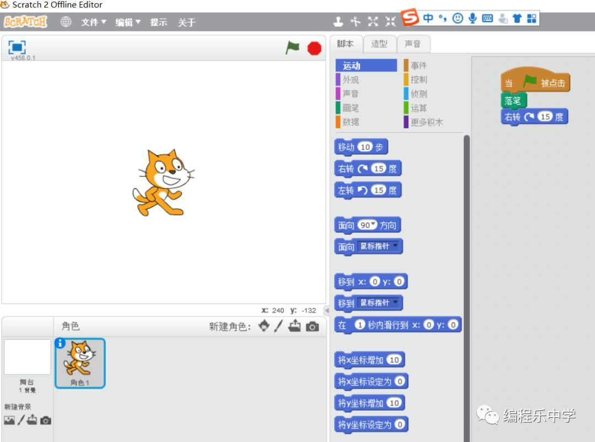This screenshot has height=442, width=595.
Task: Paint a new backdrop brush icon
Action: click(21, 419)
